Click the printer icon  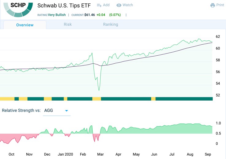[213, 5]
